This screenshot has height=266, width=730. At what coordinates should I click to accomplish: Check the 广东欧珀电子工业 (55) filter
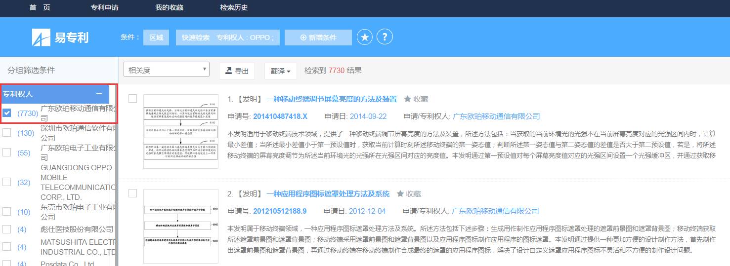coord(7,152)
